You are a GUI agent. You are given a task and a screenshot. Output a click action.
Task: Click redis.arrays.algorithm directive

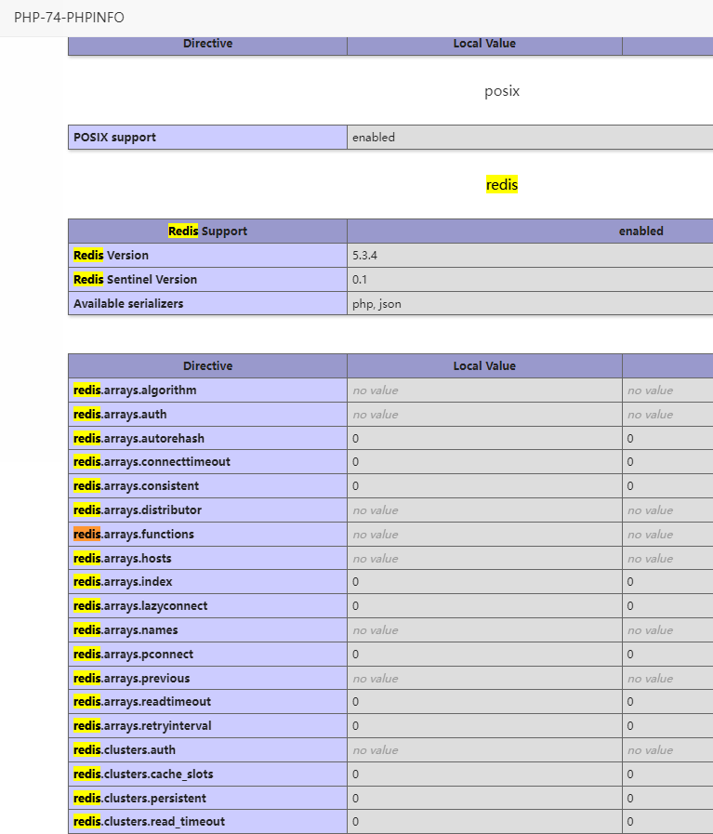tap(135, 390)
